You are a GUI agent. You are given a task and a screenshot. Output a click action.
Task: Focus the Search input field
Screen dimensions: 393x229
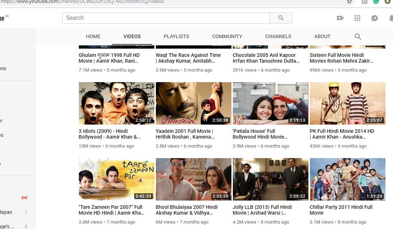tap(166, 18)
